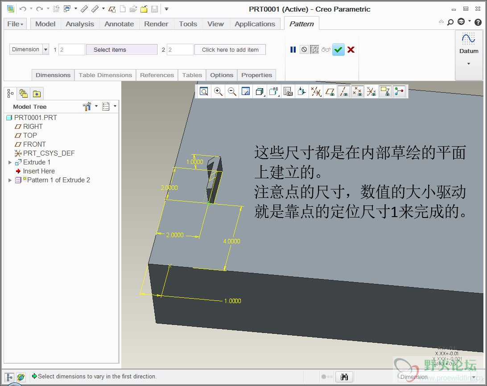Switch to the View tab
Screen dimensions: 487x386
click(215, 24)
